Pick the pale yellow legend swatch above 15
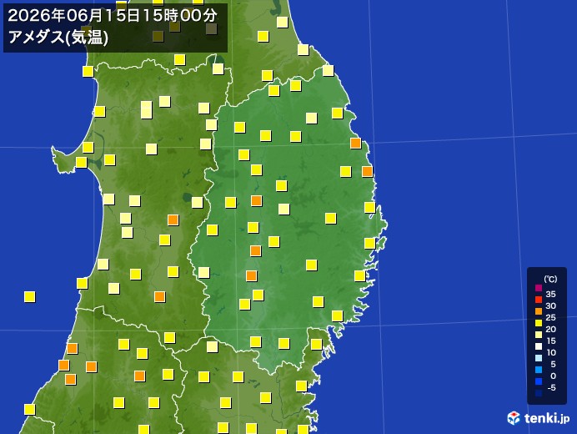This screenshot has height=434, width=577. (x=539, y=335)
